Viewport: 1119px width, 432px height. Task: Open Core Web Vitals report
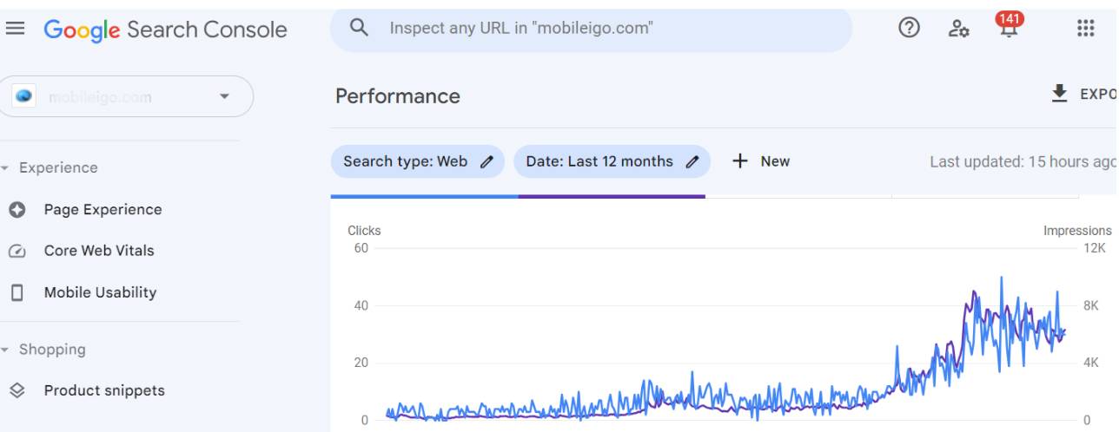pos(98,251)
